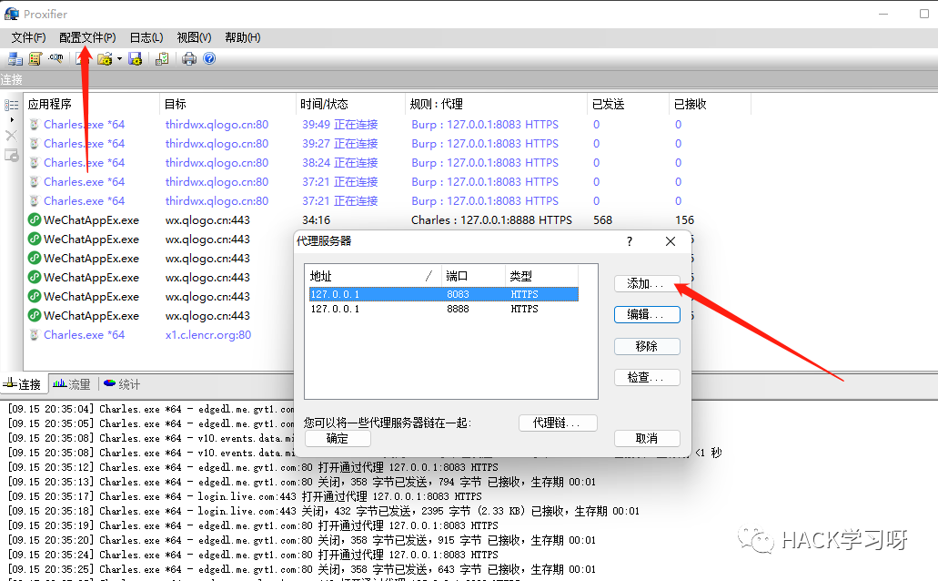Click the list view icon in the left strip
Image resolution: width=938 pixels, height=581 pixels.
tap(11, 105)
